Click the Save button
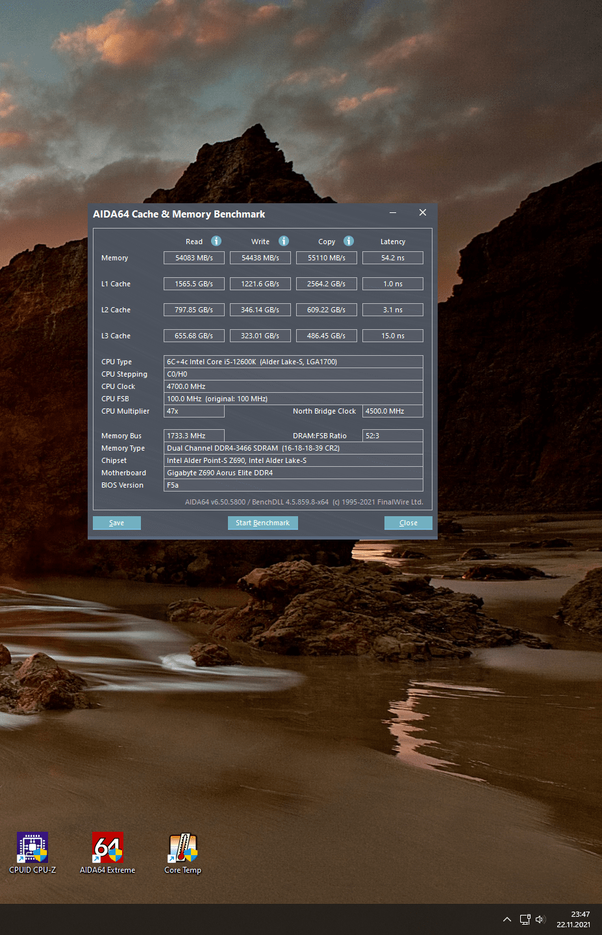This screenshot has width=602, height=935. point(117,523)
